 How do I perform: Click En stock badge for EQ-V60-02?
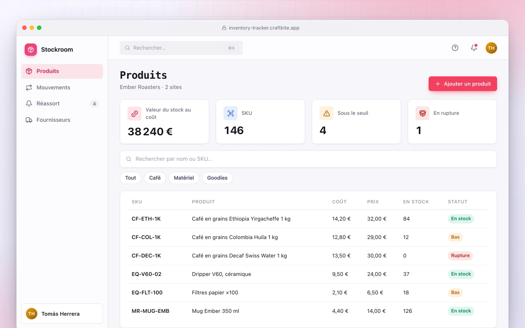click(x=461, y=274)
